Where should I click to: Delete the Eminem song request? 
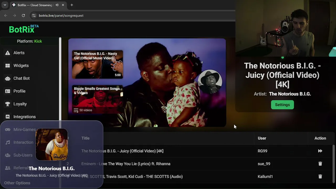pyautogui.click(x=320, y=164)
